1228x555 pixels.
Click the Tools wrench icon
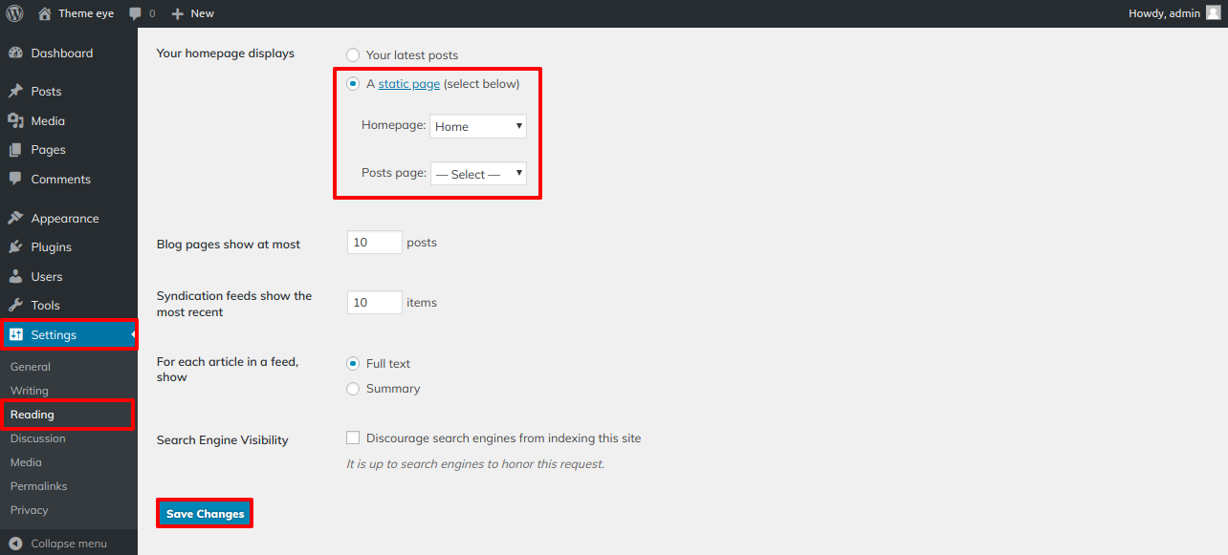pos(15,306)
